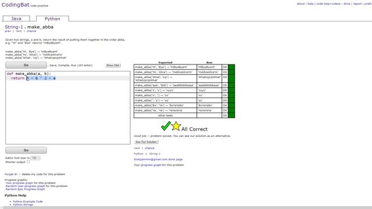Click the green checkmark icon
The height and width of the screenshot is (209, 372).
pos(166,126)
